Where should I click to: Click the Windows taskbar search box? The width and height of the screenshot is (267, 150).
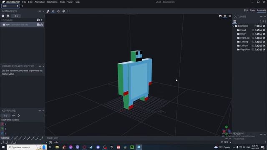pyautogui.click(x=26, y=147)
